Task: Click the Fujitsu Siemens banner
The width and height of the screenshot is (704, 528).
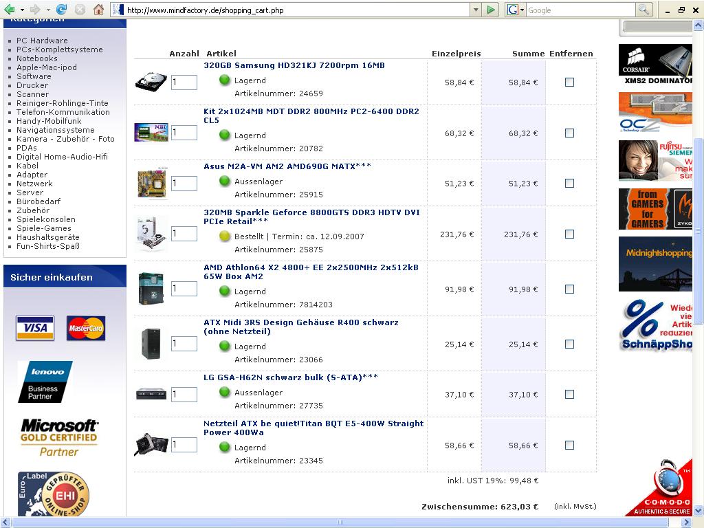Action: 655,161
